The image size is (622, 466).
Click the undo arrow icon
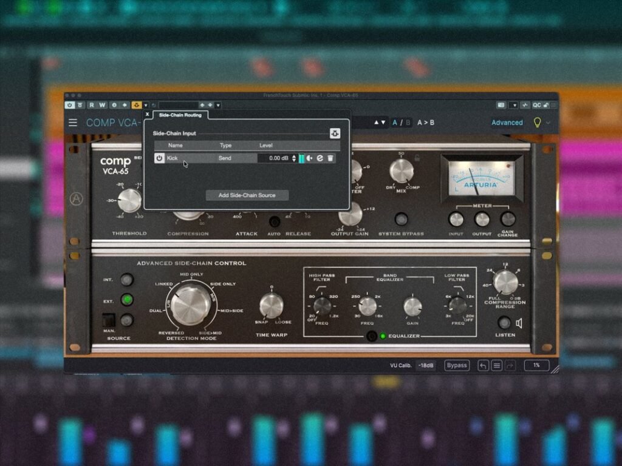[x=483, y=365]
